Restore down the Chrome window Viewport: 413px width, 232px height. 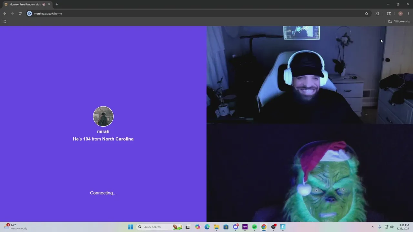click(x=398, y=5)
